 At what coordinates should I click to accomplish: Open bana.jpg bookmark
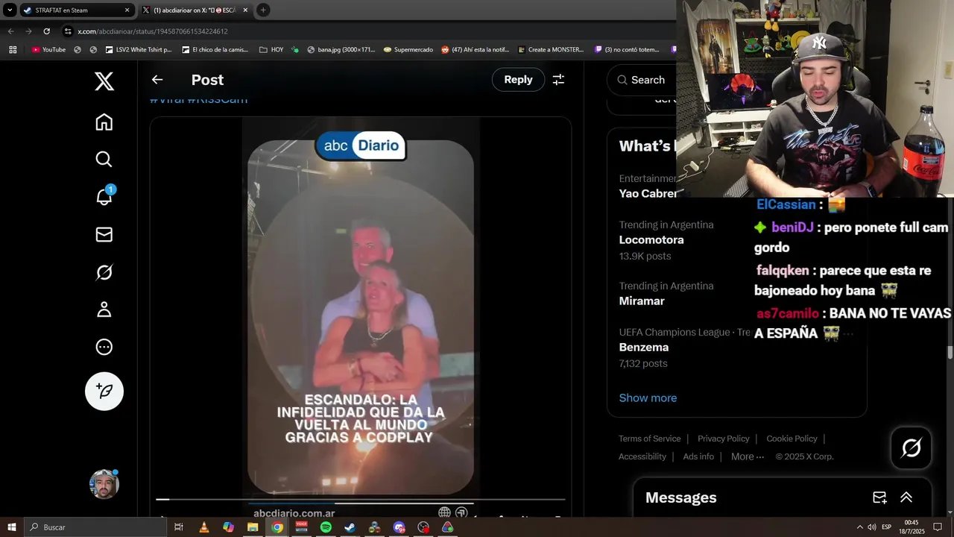tap(341, 50)
